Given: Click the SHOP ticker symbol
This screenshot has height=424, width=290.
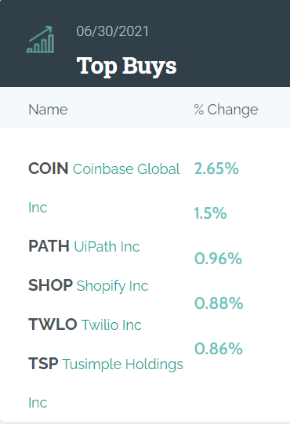Looking at the screenshot, I should (x=51, y=285).
